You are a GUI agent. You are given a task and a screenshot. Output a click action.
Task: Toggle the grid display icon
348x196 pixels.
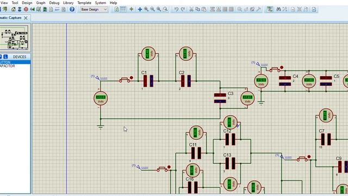tap(123, 9)
